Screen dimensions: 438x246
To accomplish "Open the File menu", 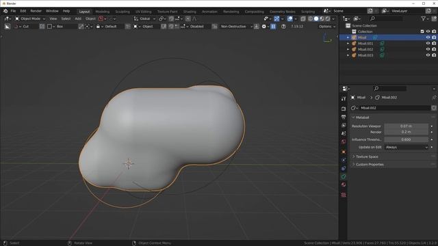I will pos(13,11).
